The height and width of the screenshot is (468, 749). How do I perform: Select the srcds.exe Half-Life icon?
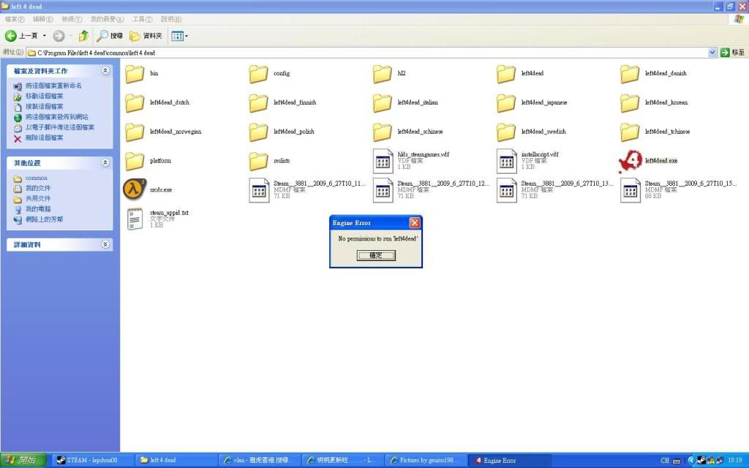point(135,189)
